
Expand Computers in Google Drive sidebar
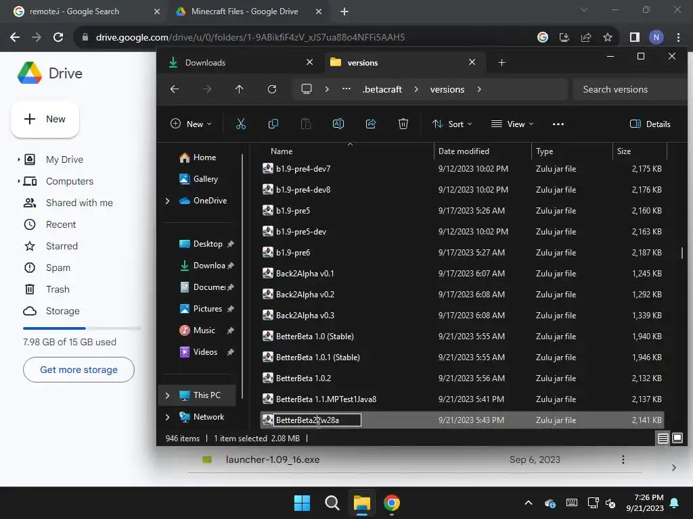18,181
